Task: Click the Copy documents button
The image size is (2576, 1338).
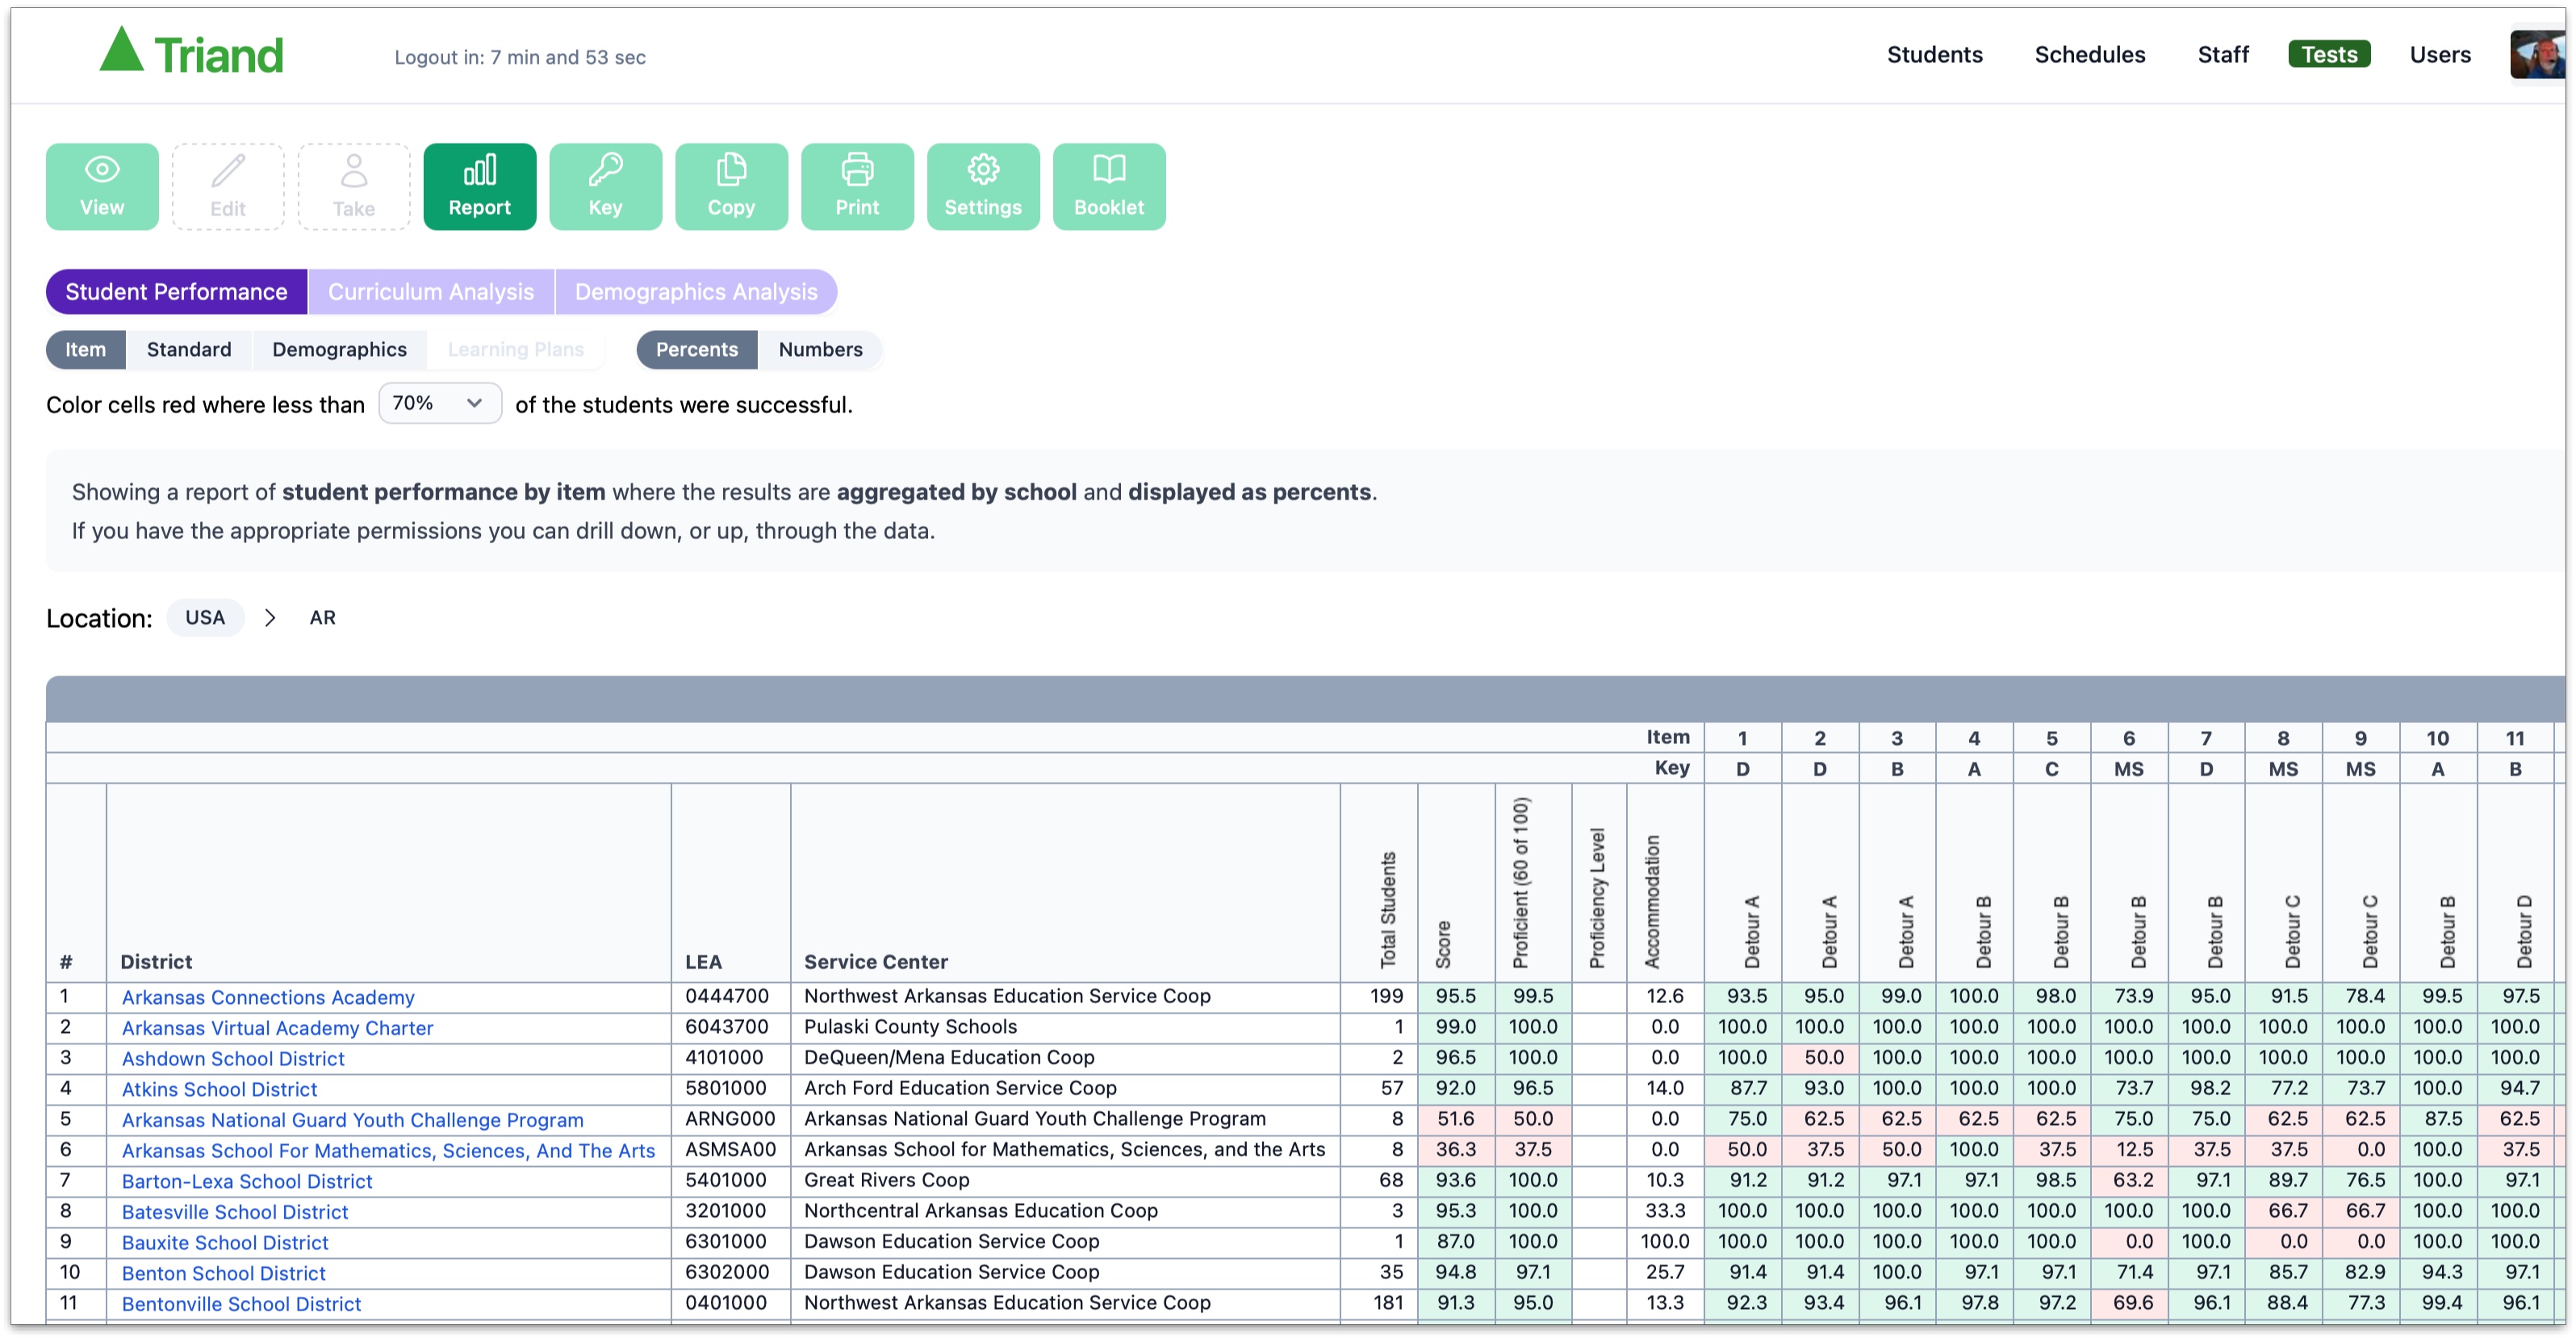Action: click(732, 186)
